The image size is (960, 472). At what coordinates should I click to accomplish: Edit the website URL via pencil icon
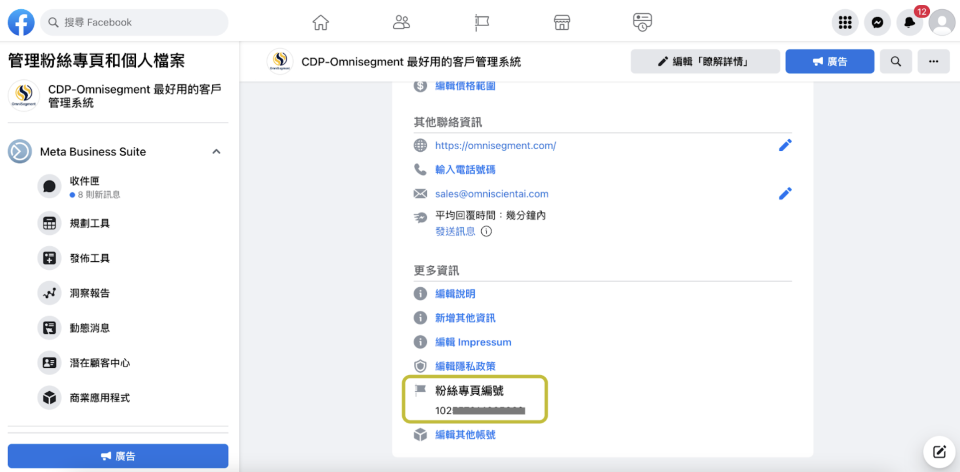[x=785, y=145]
